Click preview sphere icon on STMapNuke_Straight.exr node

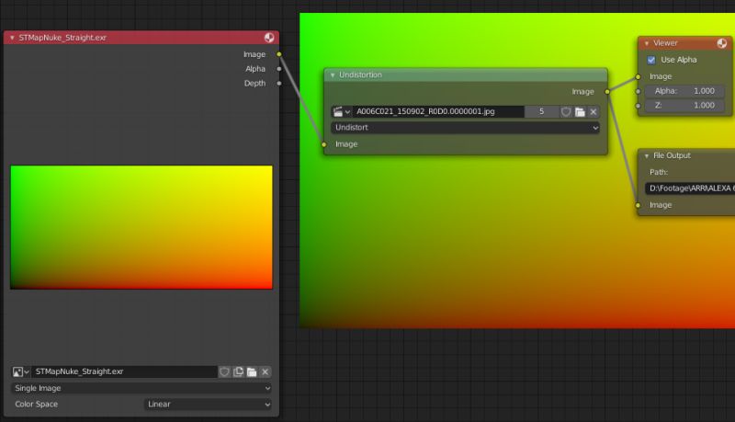[x=269, y=38]
